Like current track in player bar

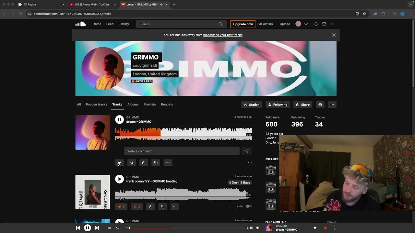click(315, 228)
